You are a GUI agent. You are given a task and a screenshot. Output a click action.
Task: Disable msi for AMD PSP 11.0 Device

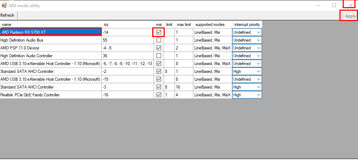[159, 48]
